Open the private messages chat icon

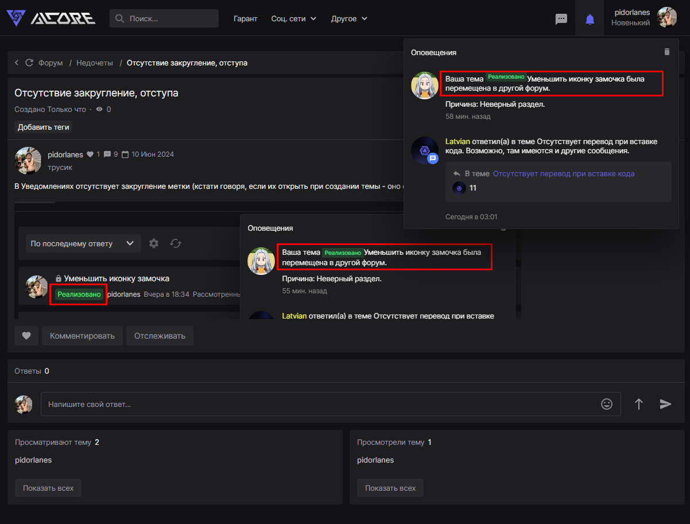[x=561, y=19]
